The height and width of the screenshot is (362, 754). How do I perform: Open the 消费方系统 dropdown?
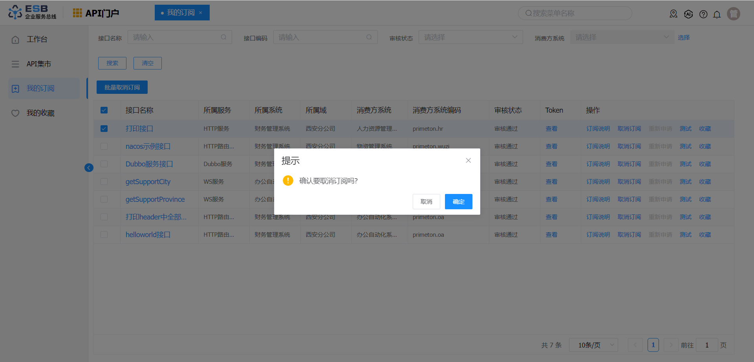click(622, 37)
